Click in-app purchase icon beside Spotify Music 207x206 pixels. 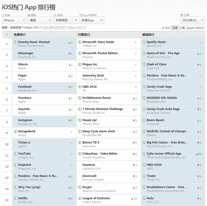[144, 42]
